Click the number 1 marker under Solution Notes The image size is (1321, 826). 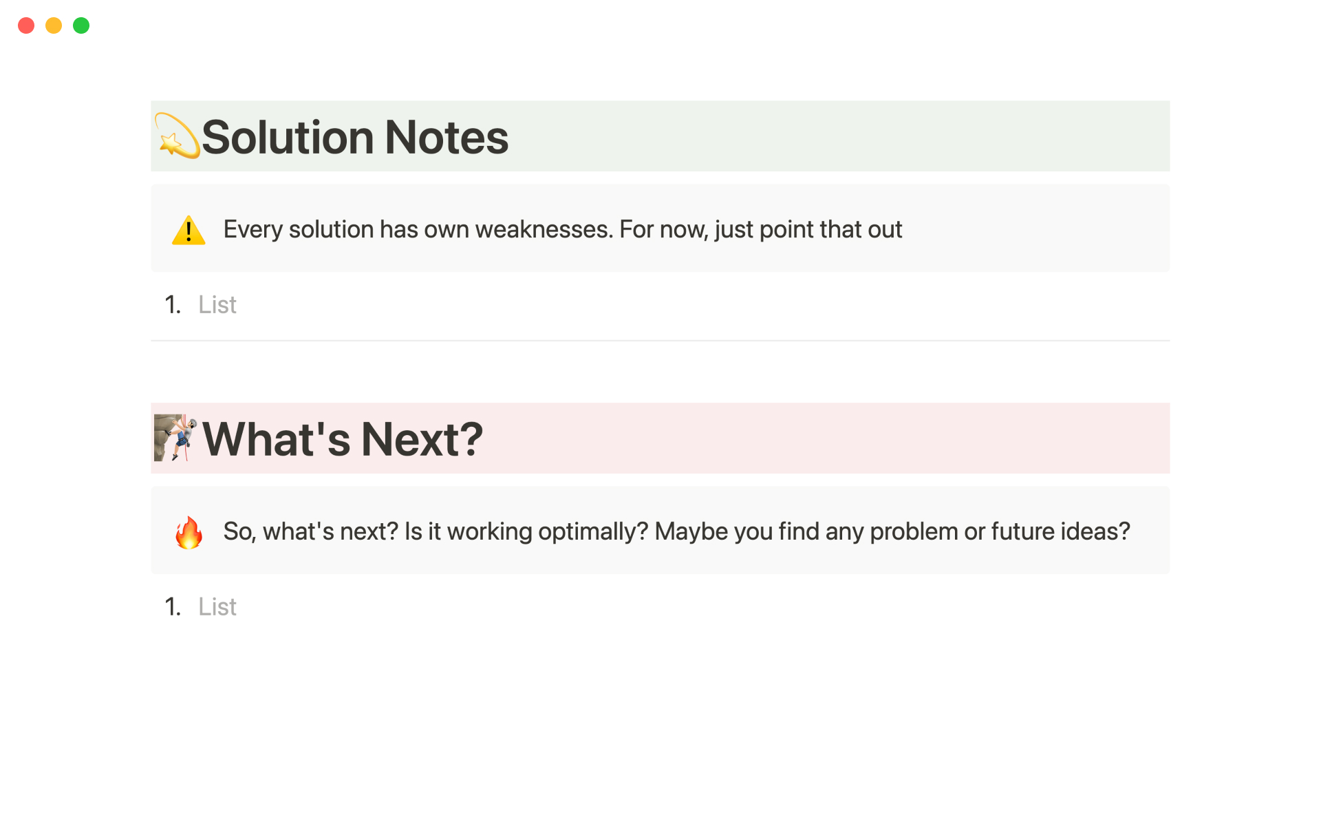pos(173,305)
